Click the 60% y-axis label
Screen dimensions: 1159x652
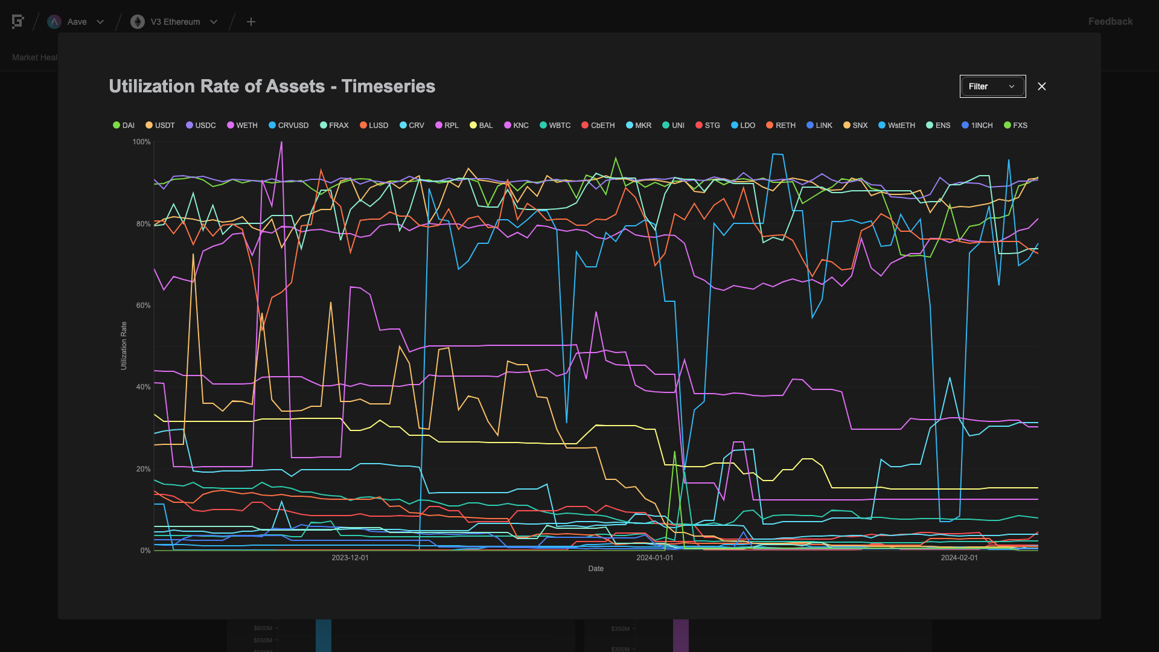[x=144, y=305]
